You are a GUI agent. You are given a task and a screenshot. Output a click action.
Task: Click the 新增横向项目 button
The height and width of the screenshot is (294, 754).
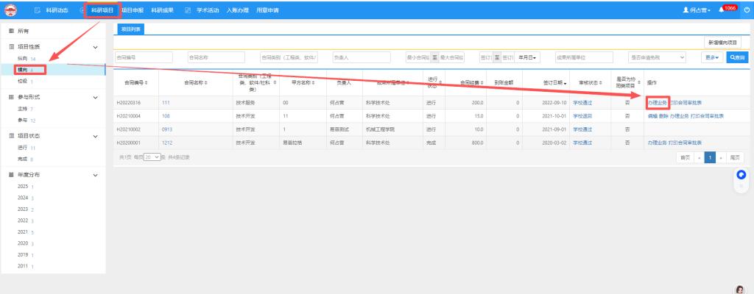(724, 43)
